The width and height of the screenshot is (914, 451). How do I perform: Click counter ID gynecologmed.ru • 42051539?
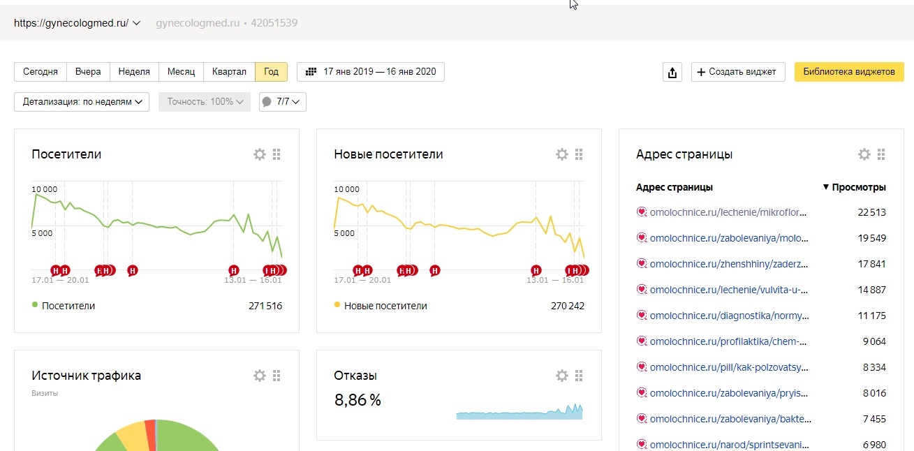tap(227, 23)
